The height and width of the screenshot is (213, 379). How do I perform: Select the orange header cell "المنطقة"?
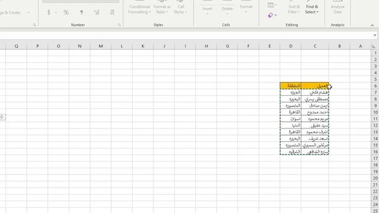click(x=291, y=86)
